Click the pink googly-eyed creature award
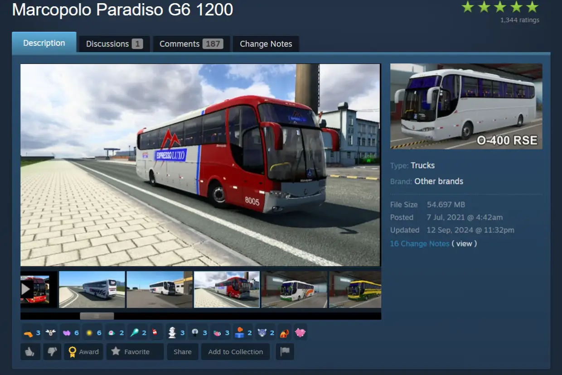 click(x=218, y=333)
